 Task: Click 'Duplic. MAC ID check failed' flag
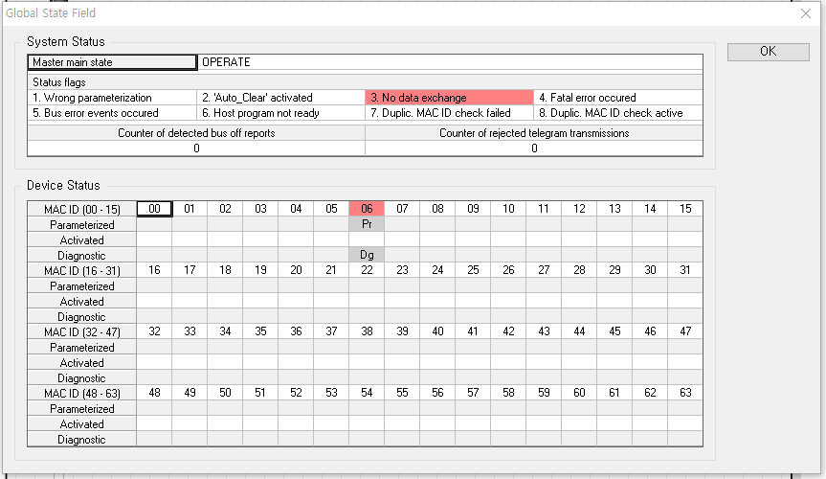point(448,113)
